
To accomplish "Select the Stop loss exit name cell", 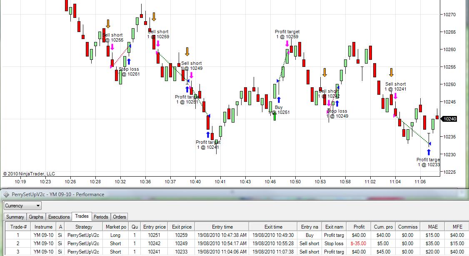I will coord(334,244).
